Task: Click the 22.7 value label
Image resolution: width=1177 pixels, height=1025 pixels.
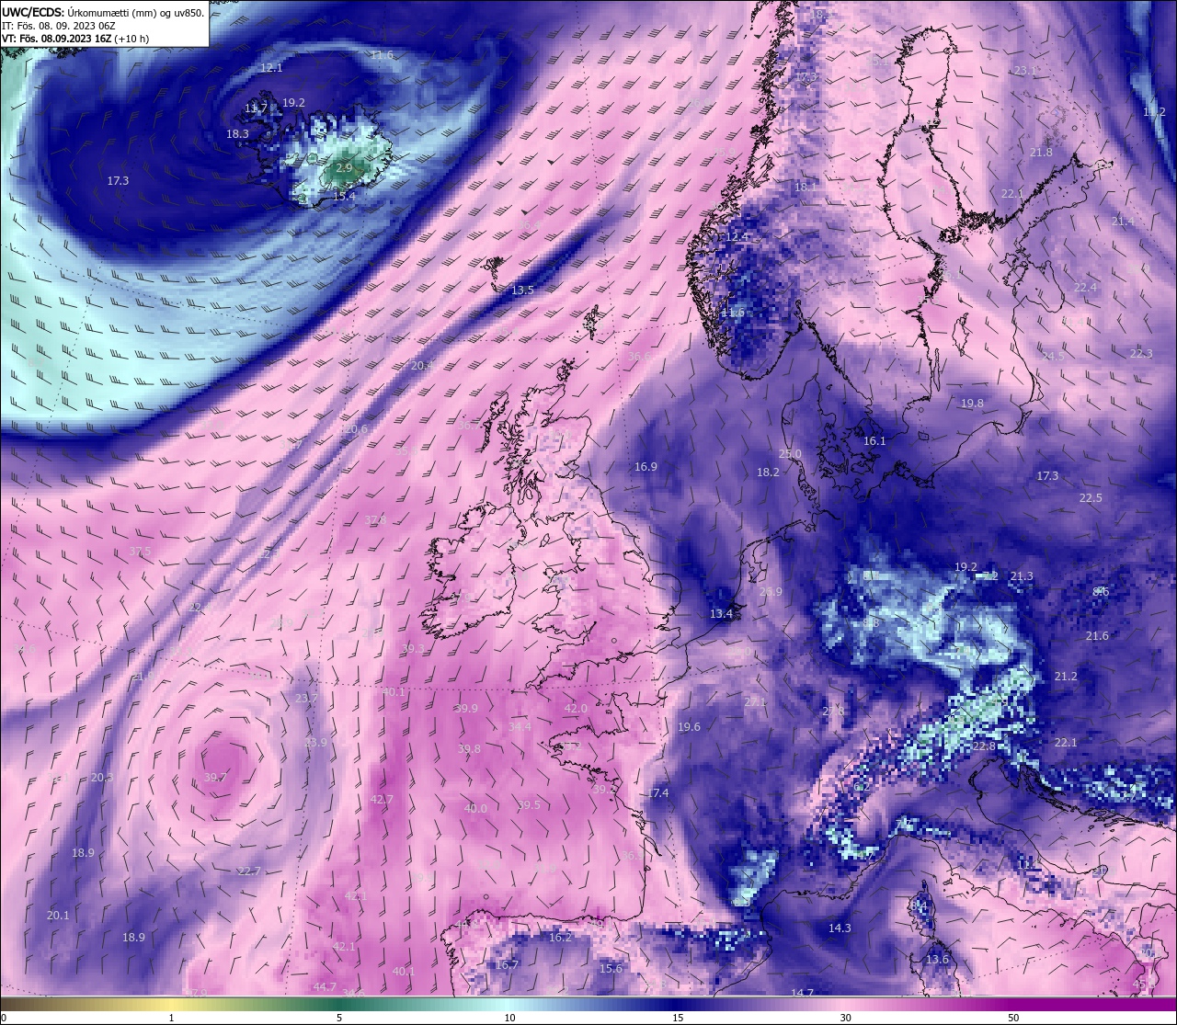Action: pyautogui.click(x=249, y=871)
